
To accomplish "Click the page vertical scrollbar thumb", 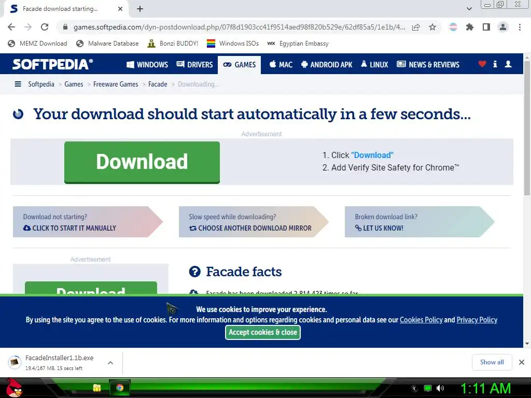I will tap(527, 129).
